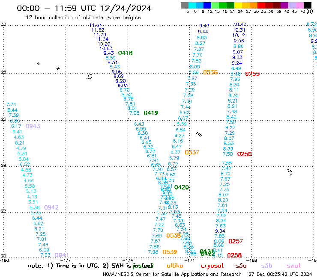Viewport: 317px width, 278px height.
Task: Click the cyan 6 ft legend swatch
Action: click(192, 5)
